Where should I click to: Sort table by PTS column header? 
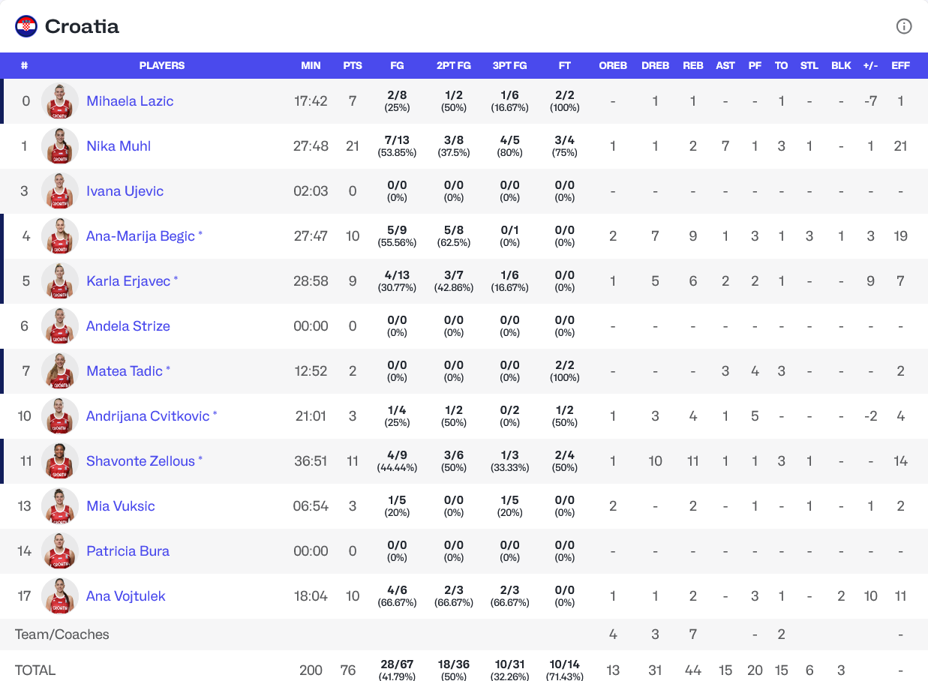(x=353, y=65)
